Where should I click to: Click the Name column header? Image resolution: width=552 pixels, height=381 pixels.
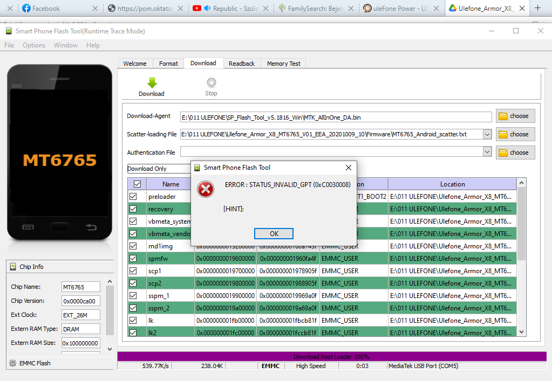tap(171, 184)
